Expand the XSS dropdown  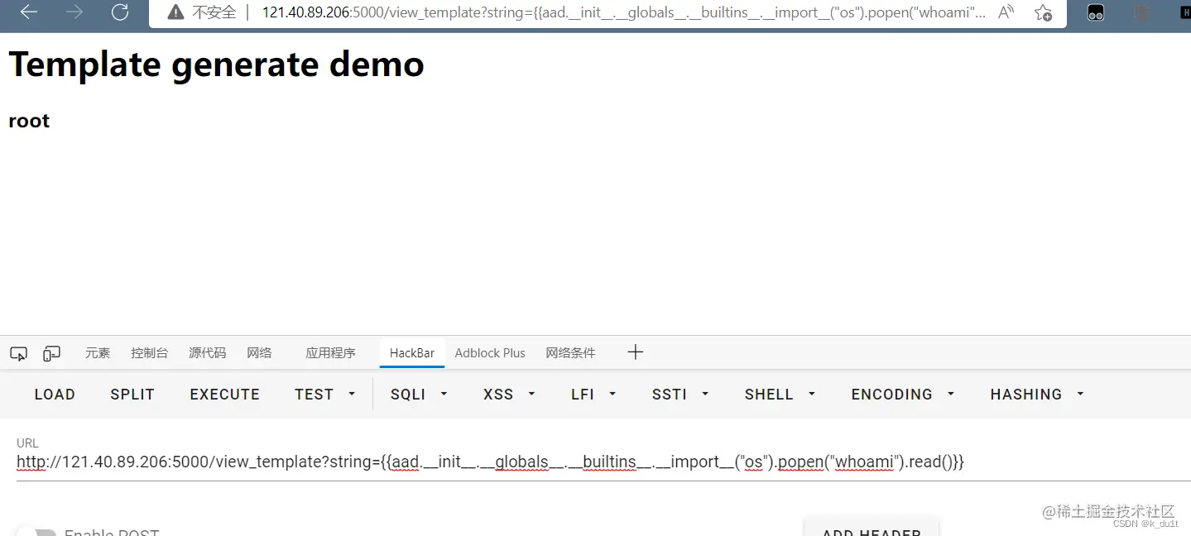(x=509, y=395)
